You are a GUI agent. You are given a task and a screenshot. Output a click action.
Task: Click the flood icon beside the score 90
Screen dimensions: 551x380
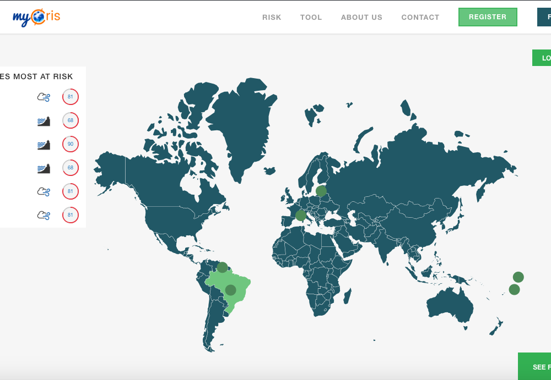(x=44, y=145)
